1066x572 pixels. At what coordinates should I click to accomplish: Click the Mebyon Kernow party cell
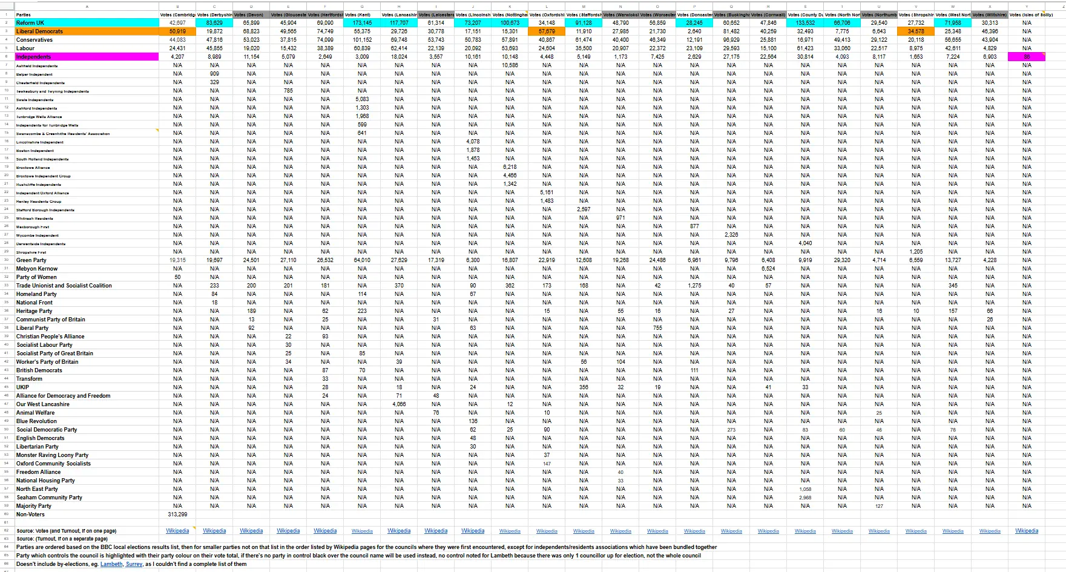coord(87,269)
